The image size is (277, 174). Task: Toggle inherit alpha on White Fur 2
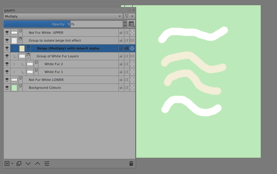(127, 64)
